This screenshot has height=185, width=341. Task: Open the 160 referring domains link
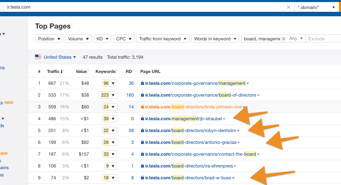(130, 95)
